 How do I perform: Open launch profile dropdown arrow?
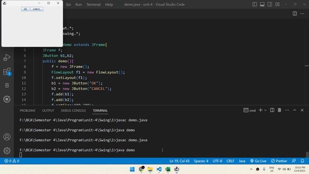[266, 110]
